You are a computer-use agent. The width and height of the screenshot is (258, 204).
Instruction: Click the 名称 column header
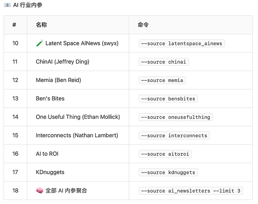pyautogui.click(x=41, y=25)
